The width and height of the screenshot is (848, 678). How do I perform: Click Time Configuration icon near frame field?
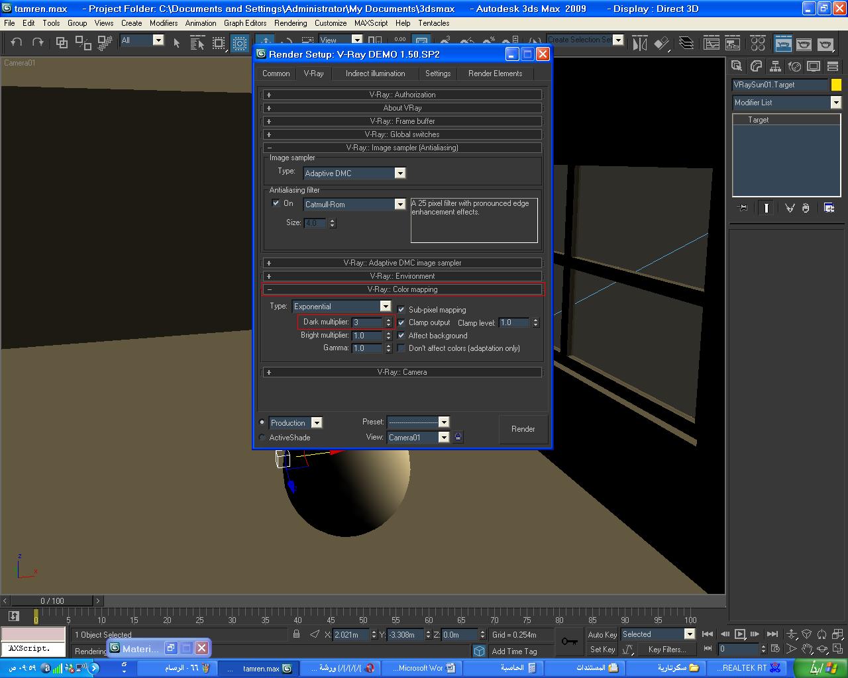(x=774, y=649)
